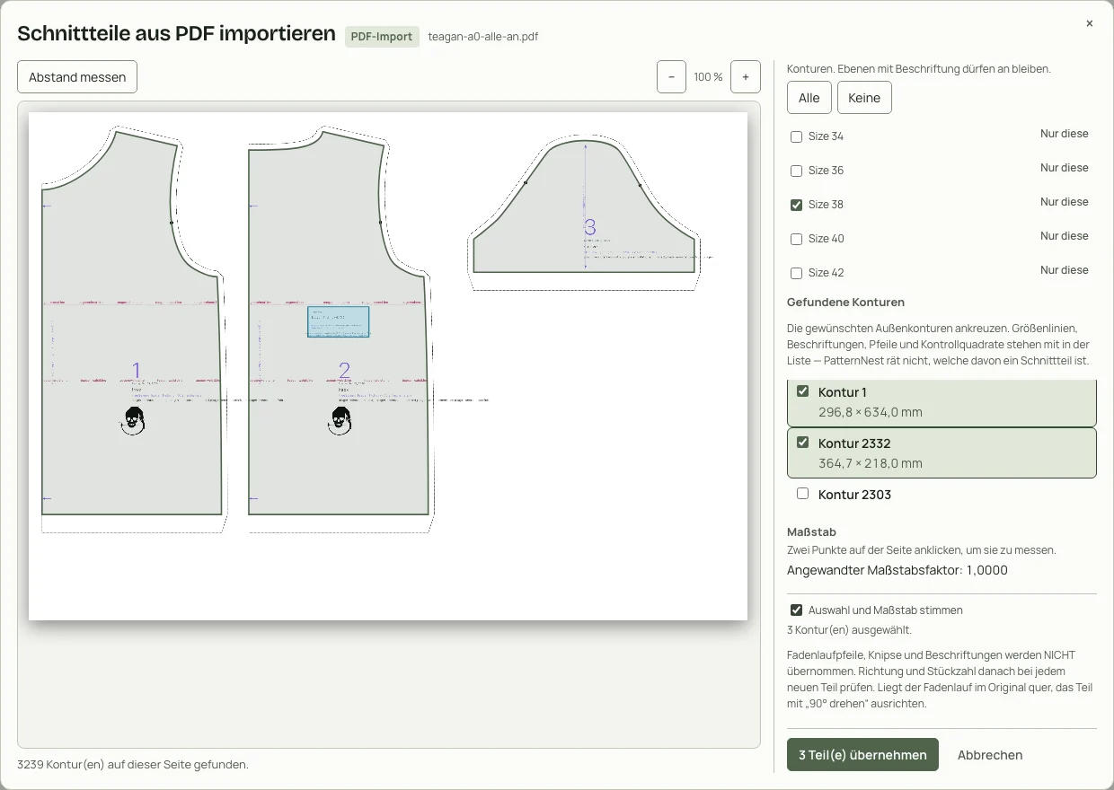Image resolution: width=1114 pixels, height=790 pixels.
Task: Click Nur diese for Size 36
Action: pyautogui.click(x=1065, y=168)
